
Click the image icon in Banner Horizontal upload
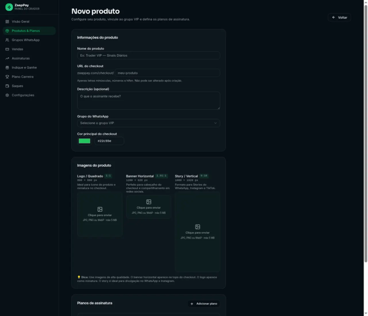click(149, 202)
